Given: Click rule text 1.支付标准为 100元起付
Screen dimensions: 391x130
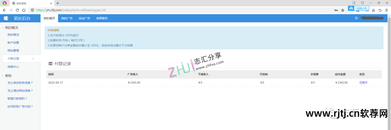Looking at the screenshot, I should click(63, 36).
